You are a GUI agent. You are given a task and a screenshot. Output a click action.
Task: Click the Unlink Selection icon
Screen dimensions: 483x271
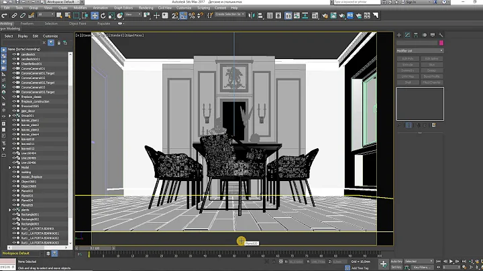(x=23, y=15)
